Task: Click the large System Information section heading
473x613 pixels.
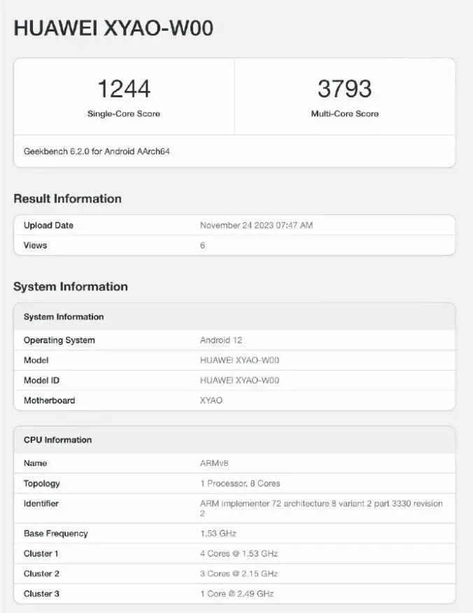Action: 71,287
